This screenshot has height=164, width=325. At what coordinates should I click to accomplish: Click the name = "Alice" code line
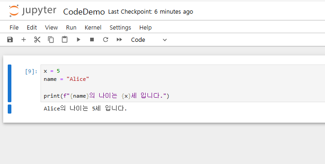66,79
